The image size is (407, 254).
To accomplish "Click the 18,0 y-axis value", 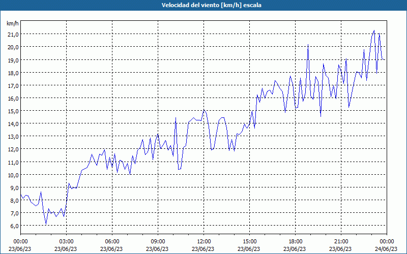I will click(13, 73).
